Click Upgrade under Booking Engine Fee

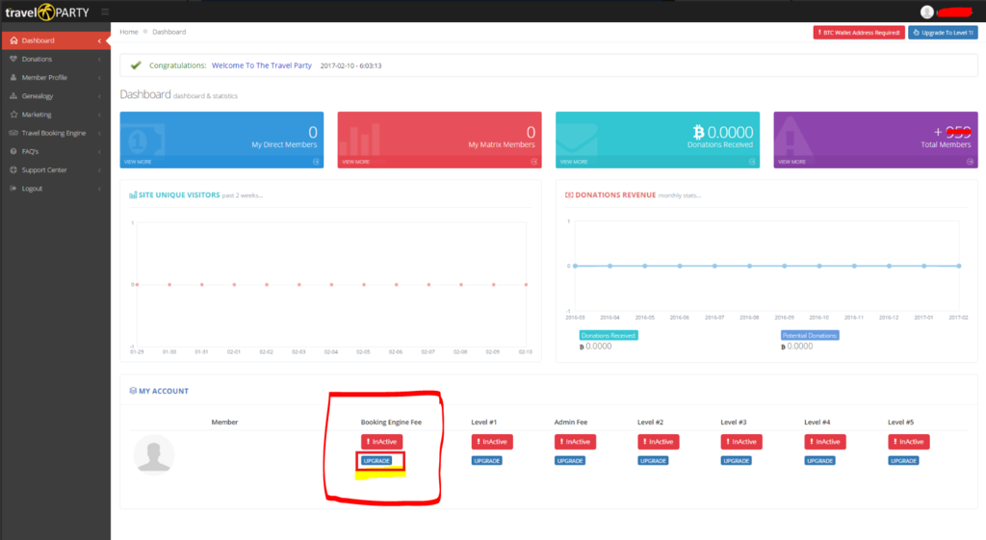pyautogui.click(x=376, y=461)
